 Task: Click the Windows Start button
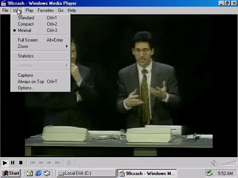point(11,173)
